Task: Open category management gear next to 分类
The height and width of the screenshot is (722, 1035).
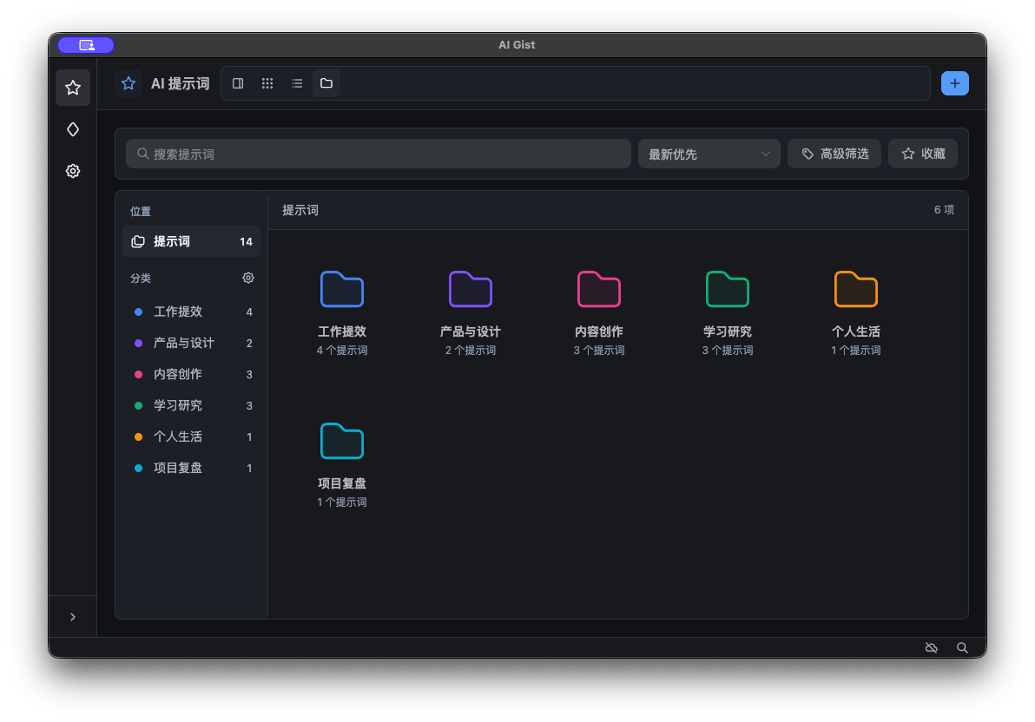Action: click(x=248, y=278)
